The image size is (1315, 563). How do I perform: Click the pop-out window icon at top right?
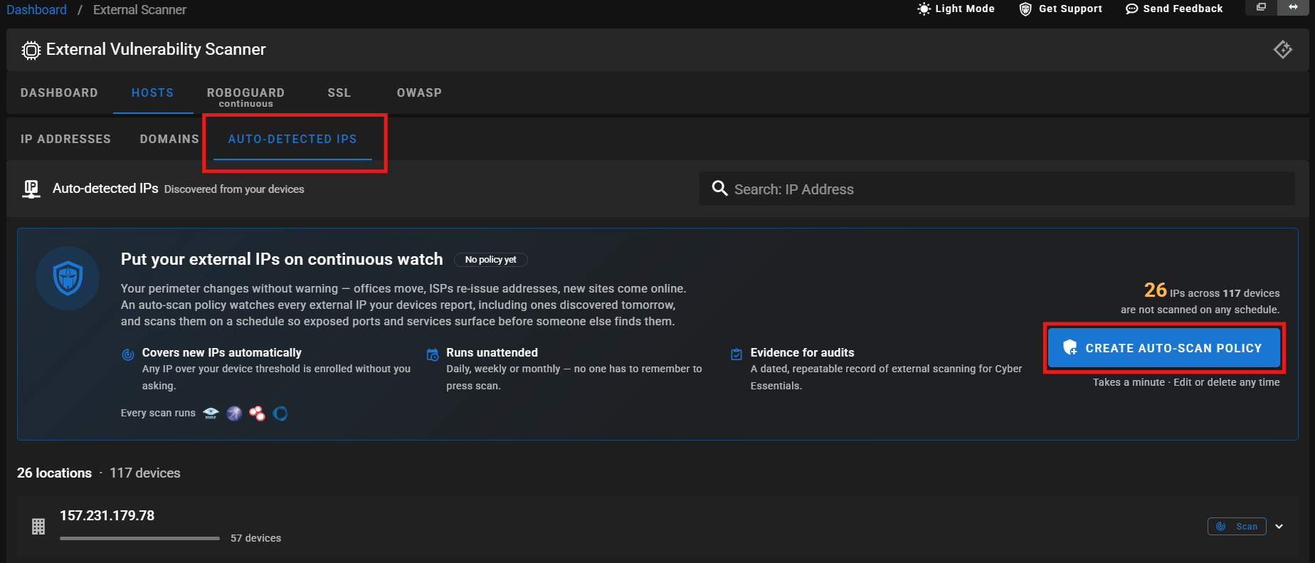[1261, 7]
